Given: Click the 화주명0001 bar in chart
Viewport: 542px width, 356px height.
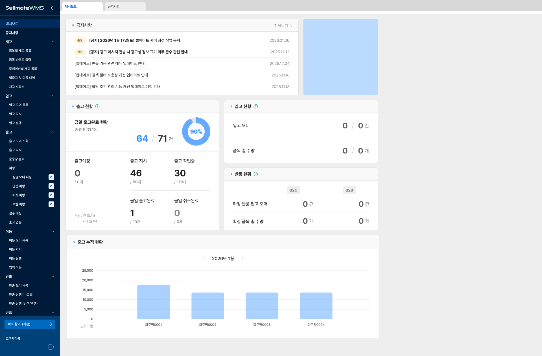Looking at the screenshot, I should (x=154, y=302).
